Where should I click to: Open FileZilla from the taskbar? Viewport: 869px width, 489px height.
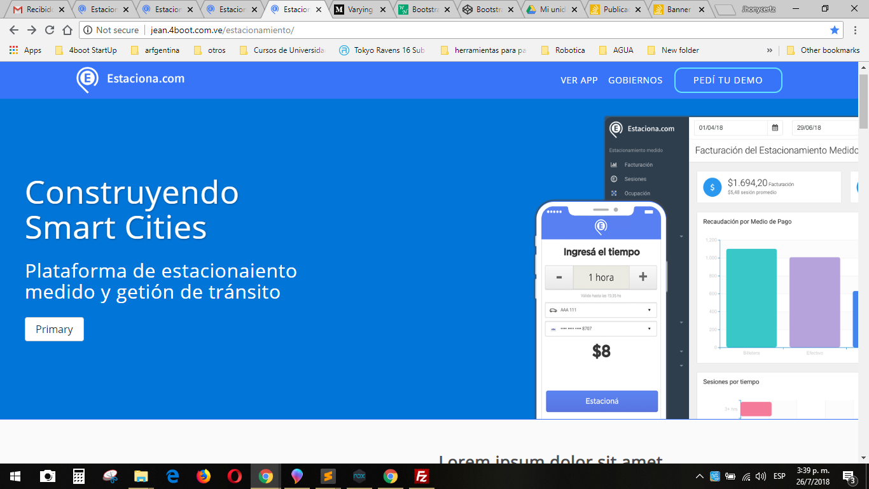pyautogui.click(x=421, y=476)
